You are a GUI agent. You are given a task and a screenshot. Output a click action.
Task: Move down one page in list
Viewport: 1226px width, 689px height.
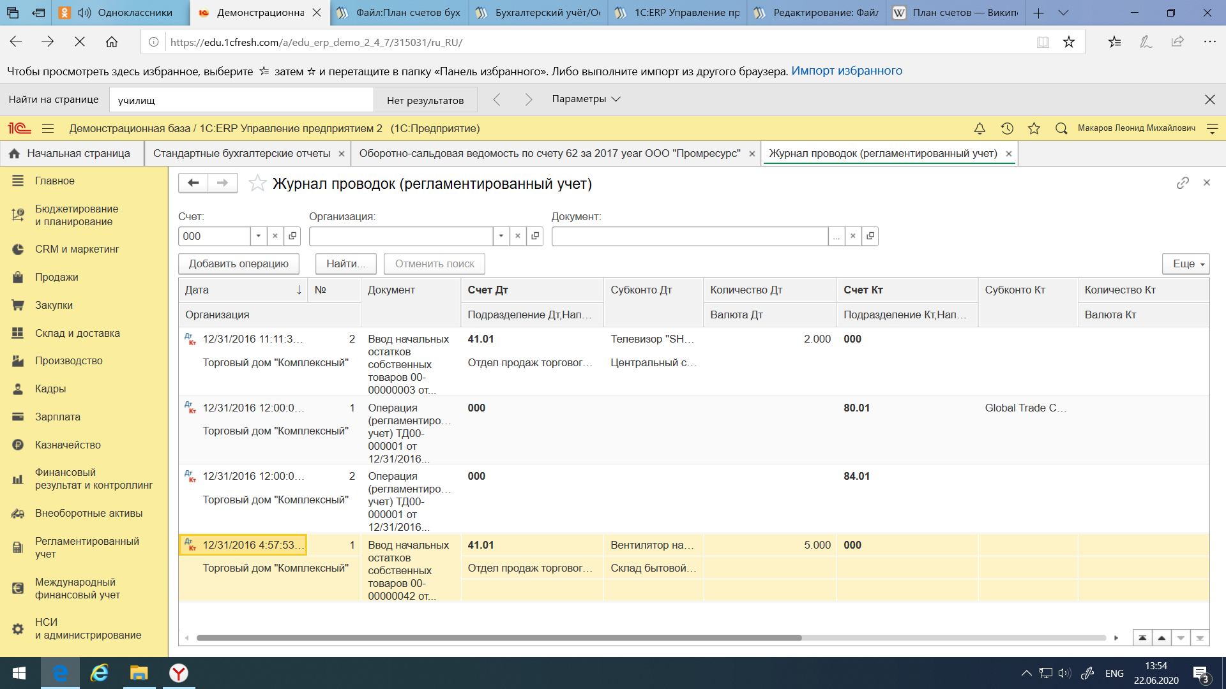point(1181,637)
